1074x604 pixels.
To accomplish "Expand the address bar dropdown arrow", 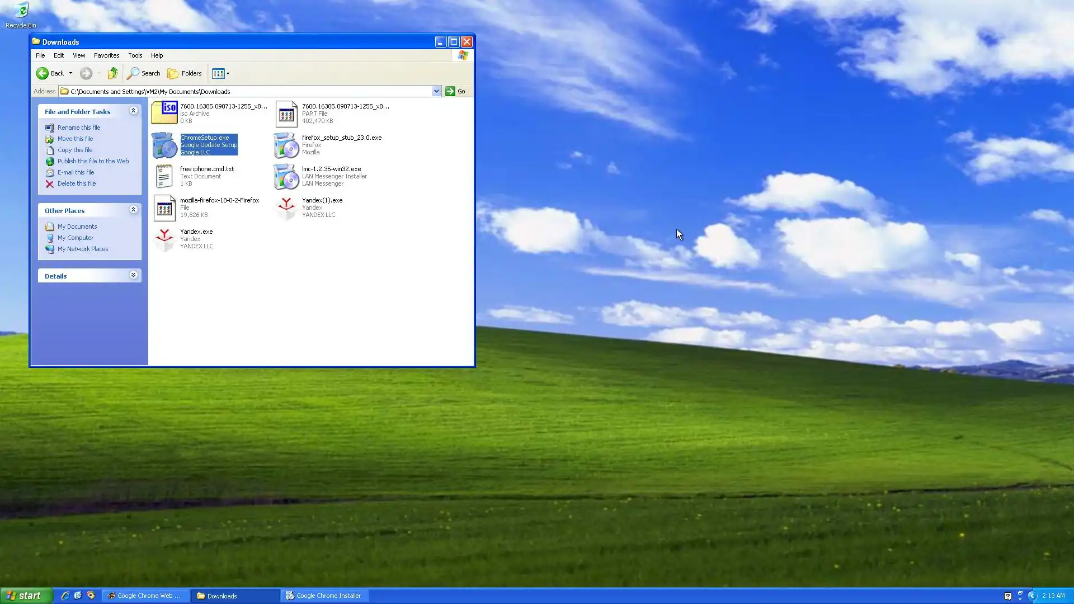I will [x=436, y=91].
